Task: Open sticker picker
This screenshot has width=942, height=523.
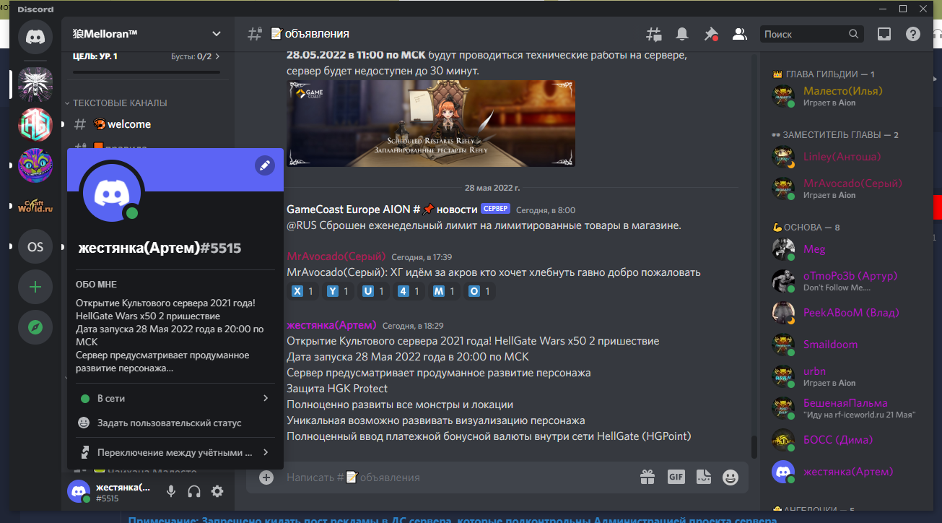Action: [x=704, y=477]
